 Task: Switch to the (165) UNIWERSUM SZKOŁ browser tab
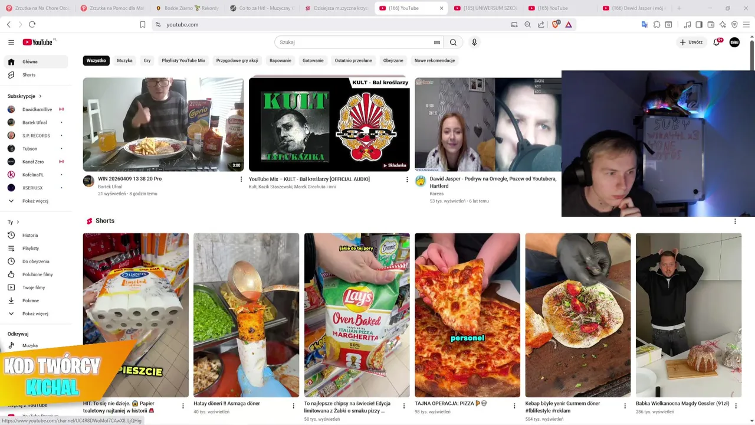[485, 8]
